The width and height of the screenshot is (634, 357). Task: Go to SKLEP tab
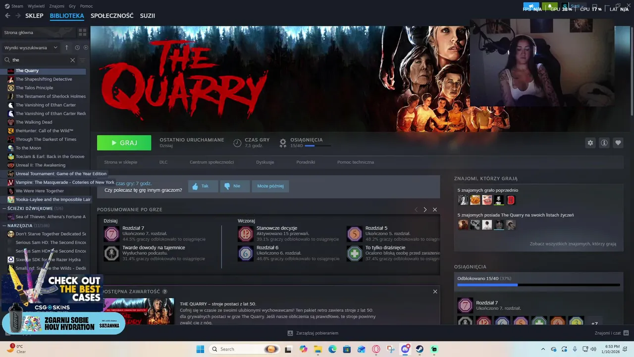34,16
